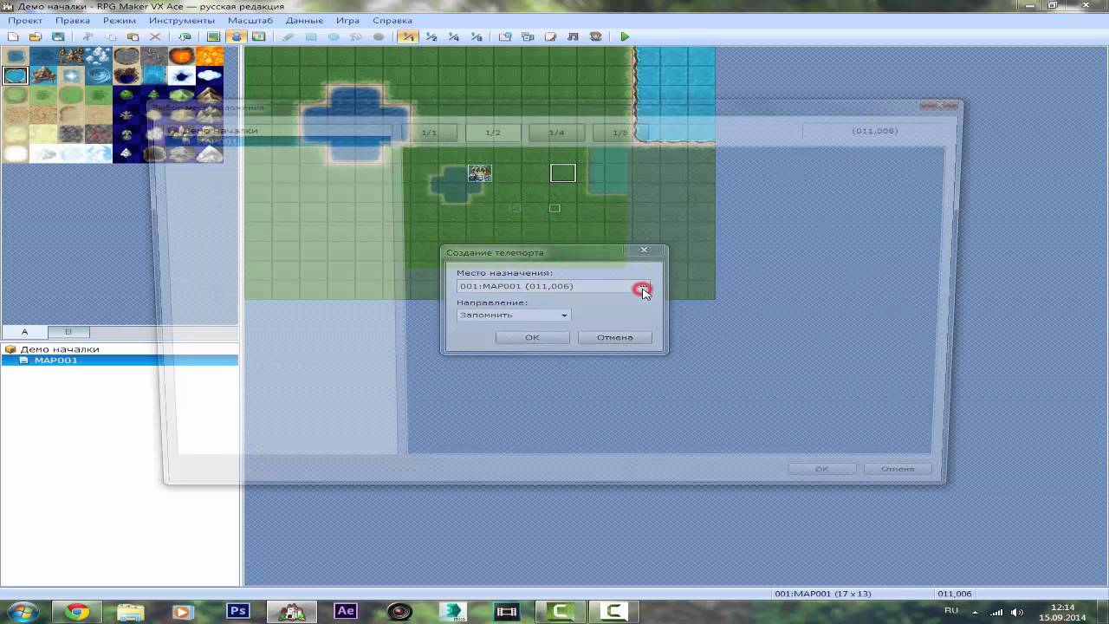Open the Игра menu
The height and width of the screenshot is (624, 1109).
click(x=347, y=20)
